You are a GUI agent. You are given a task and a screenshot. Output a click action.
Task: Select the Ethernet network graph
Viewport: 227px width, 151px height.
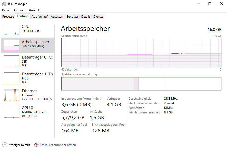pyautogui.click(x=12, y=95)
